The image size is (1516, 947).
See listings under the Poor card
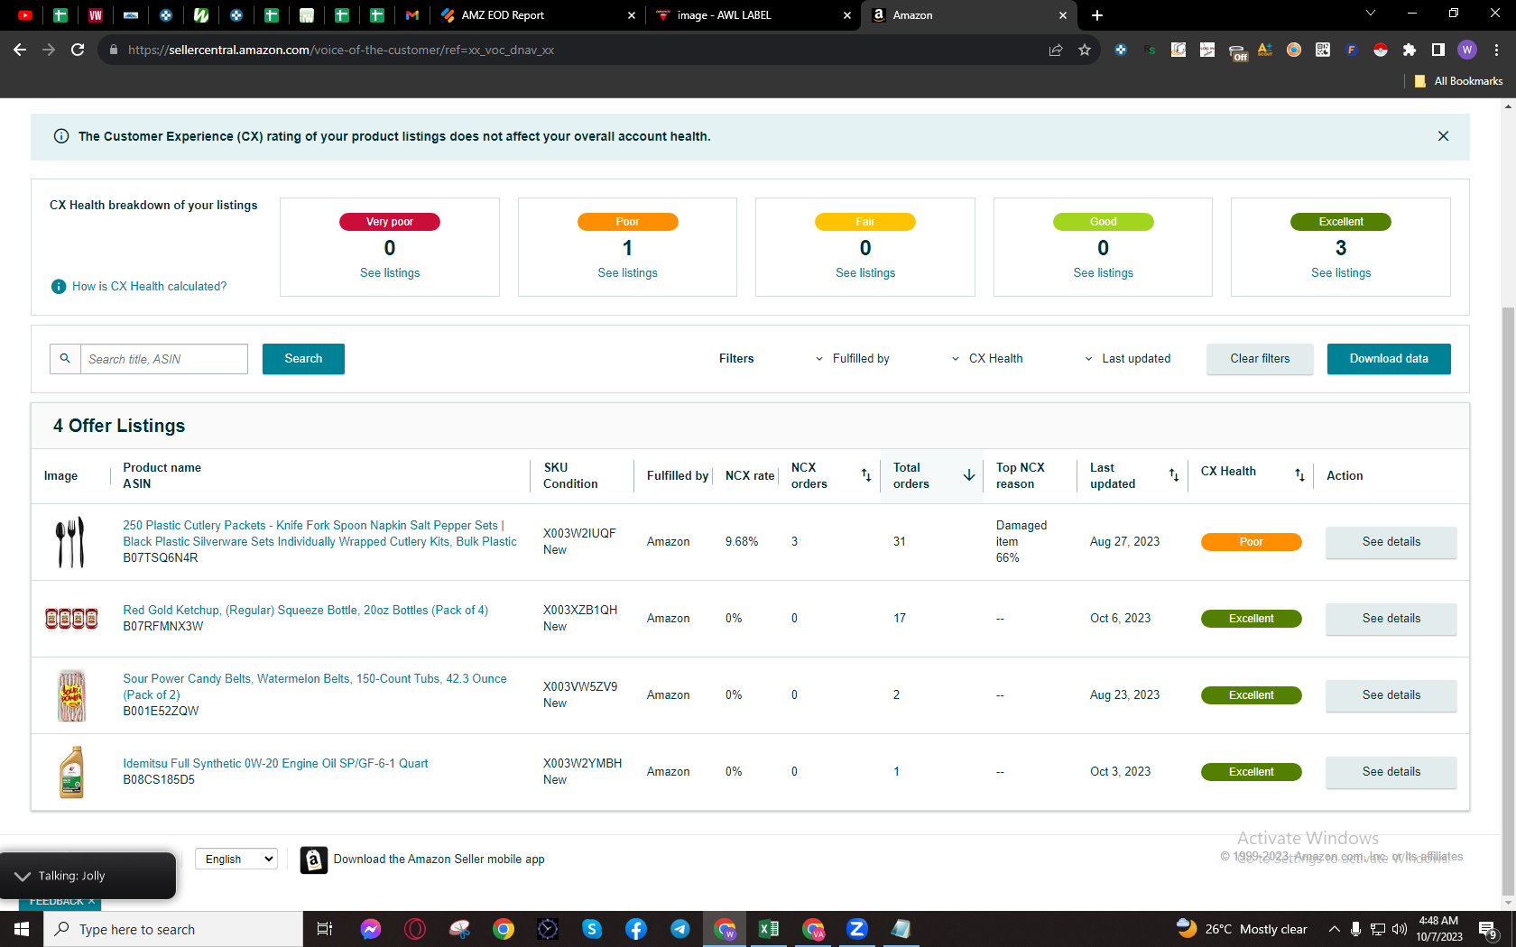(627, 273)
